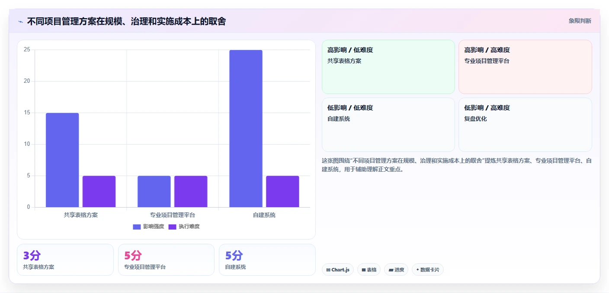Click the 专业项目管理平台 影响强度 blue bar
The height and width of the screenshot is (293, 609).
(154, 192)
